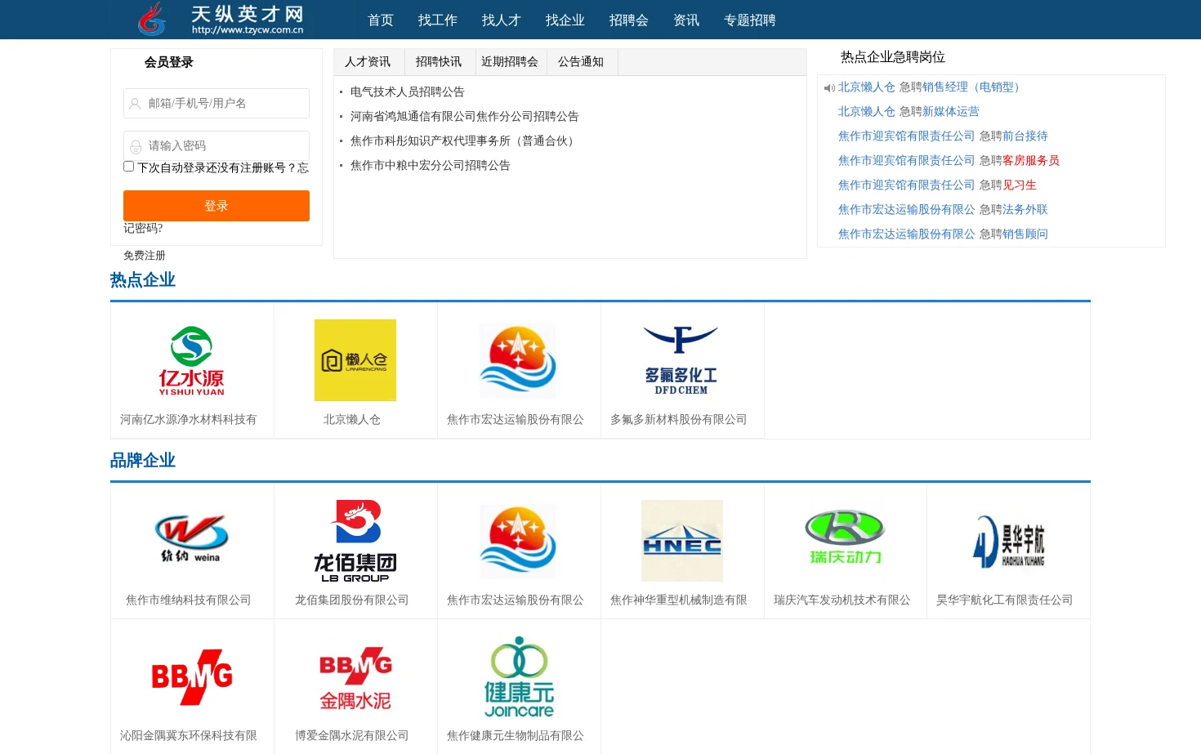Click the orange 登录 button
The width and height of the screenshot is (1201, 754).
pos(217,206)
